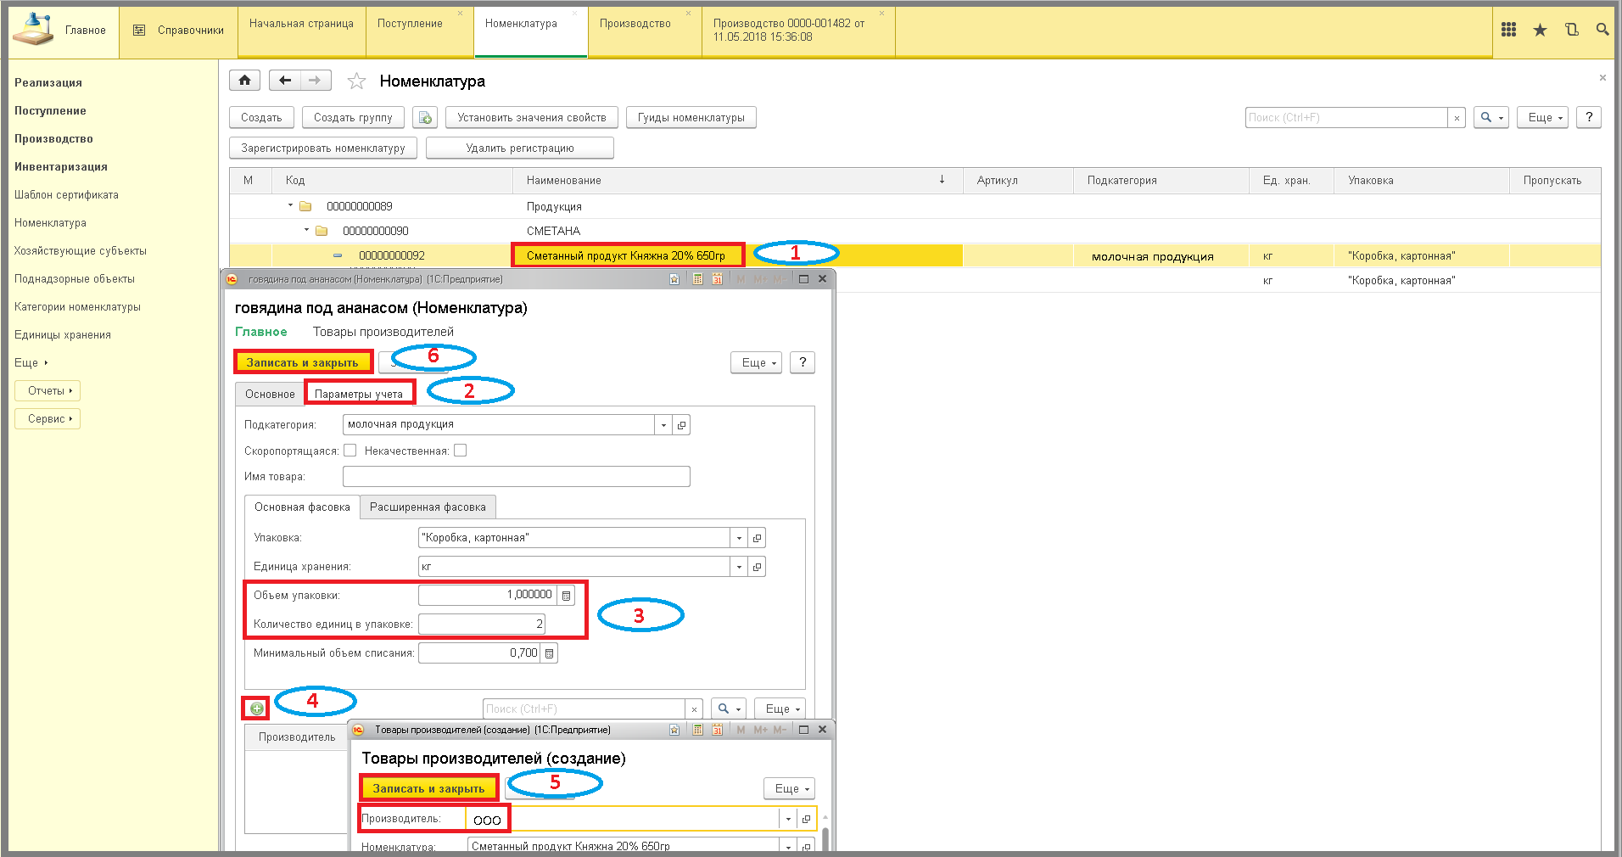The height and width of the screenshot is (857, 1622).
Task: Collapse the 00000000090 СМЕТАНА folder
Action: click(x=306, y=230)
